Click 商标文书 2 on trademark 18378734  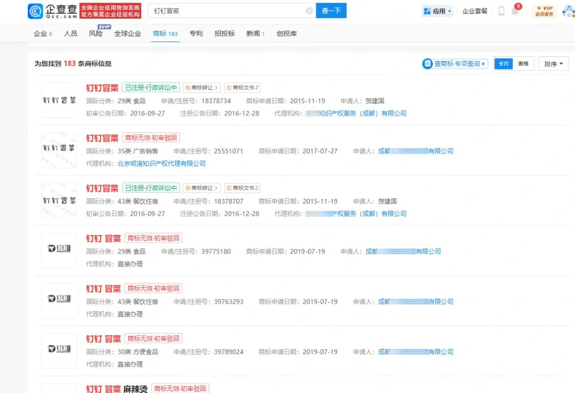pos(242,88)
